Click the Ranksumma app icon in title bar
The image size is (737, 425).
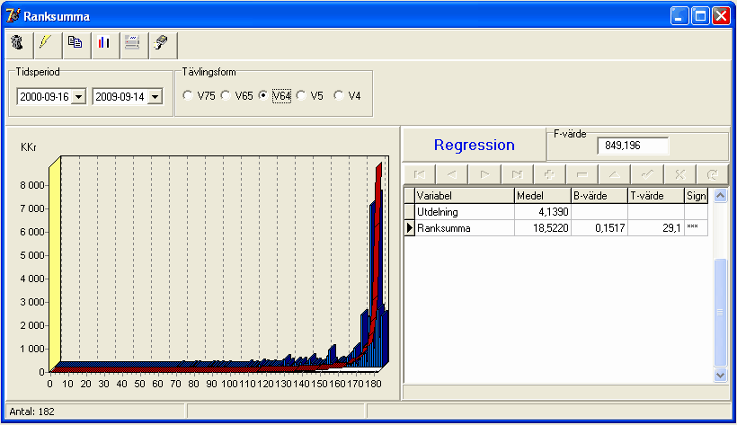point(13,15)
